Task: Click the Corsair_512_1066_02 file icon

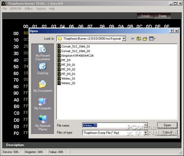Action: coord(59,51)
